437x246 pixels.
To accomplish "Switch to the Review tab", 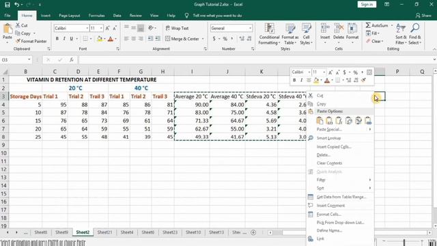I will (135, 16).
